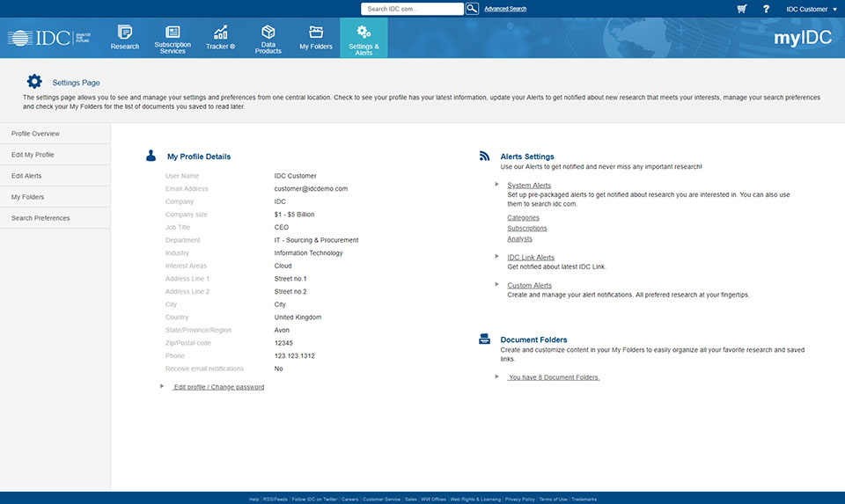845x504 pixels.
Task: Click the IDC logo
Action: [x=49, y=38]
